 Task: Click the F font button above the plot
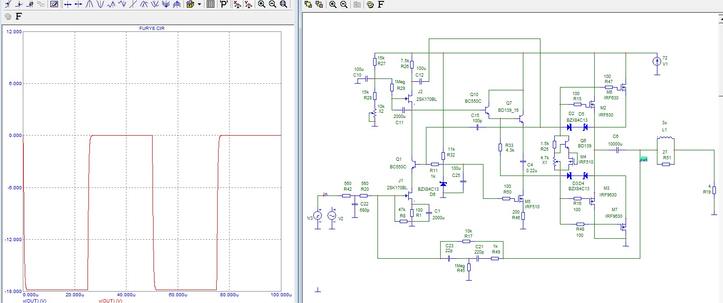click(x=19, y=16)
